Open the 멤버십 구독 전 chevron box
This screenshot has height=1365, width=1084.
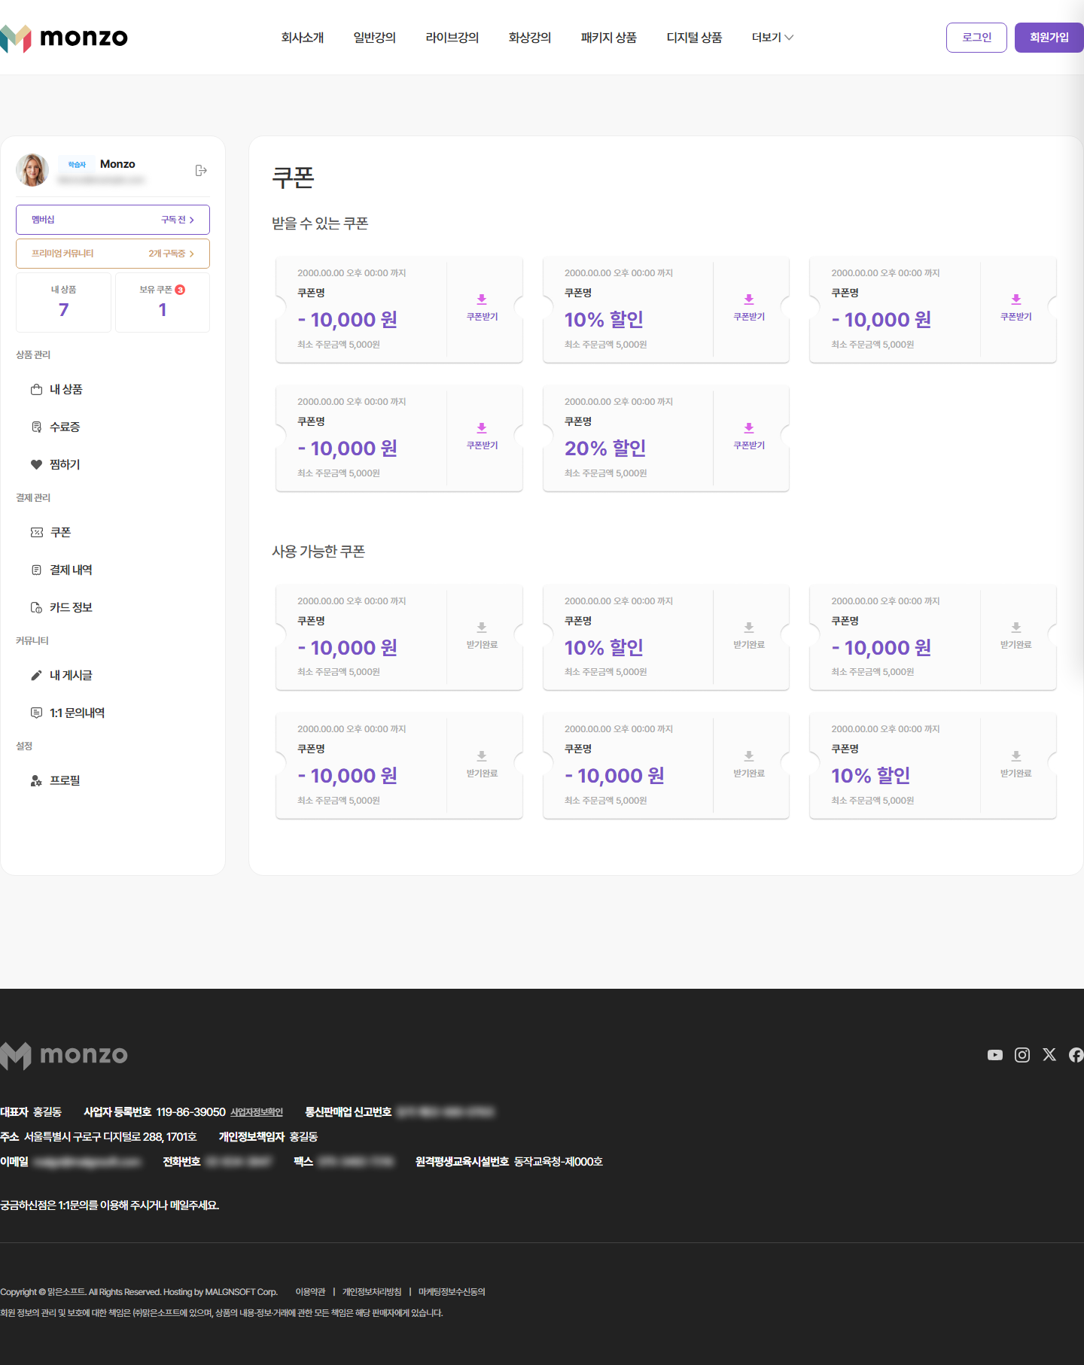113,220
